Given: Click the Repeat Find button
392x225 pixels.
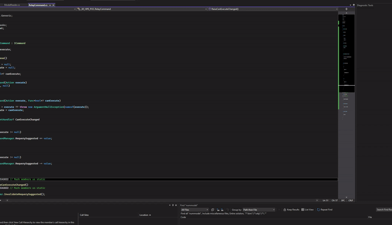Looking at the screenshot, I should (325, 210).
